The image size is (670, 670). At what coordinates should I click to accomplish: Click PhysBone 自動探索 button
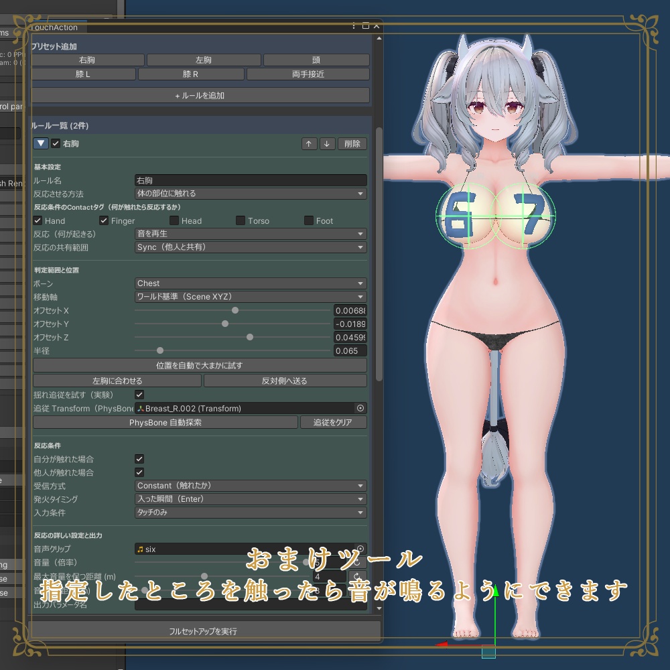tap(165, 422)
